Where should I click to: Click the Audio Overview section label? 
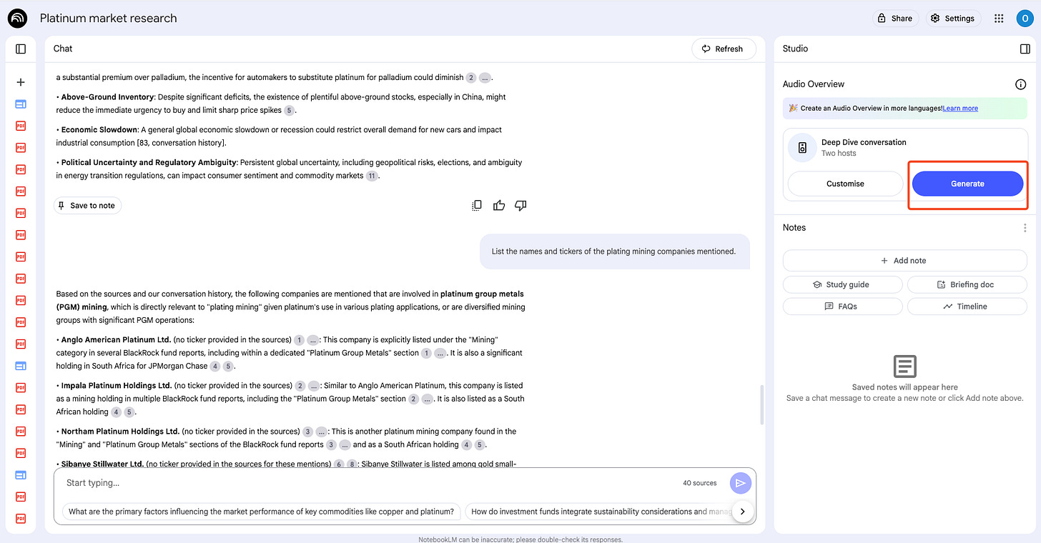click(x=814, y=84)
